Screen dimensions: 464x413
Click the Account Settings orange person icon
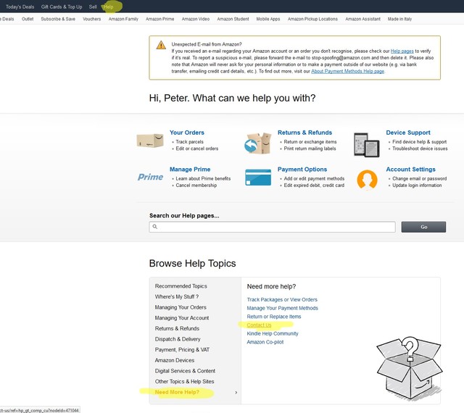point(367,179)
